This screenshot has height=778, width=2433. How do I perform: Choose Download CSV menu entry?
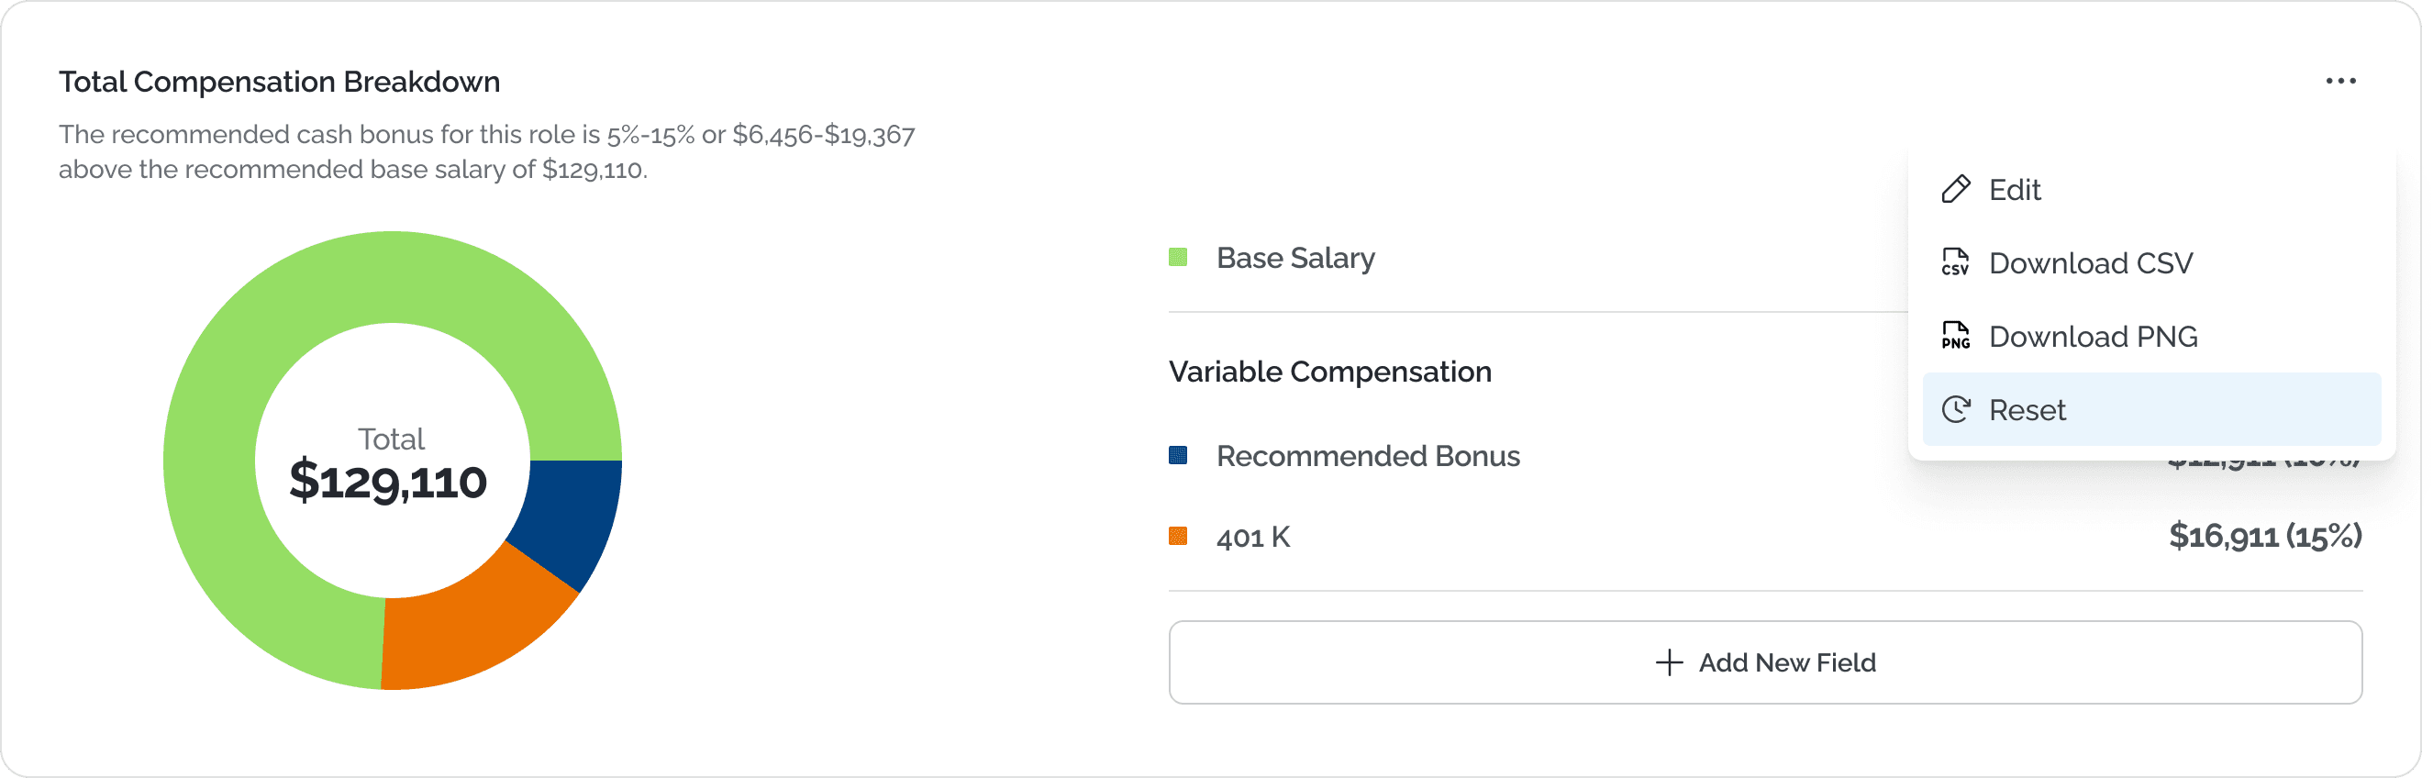coord(2090,262)
